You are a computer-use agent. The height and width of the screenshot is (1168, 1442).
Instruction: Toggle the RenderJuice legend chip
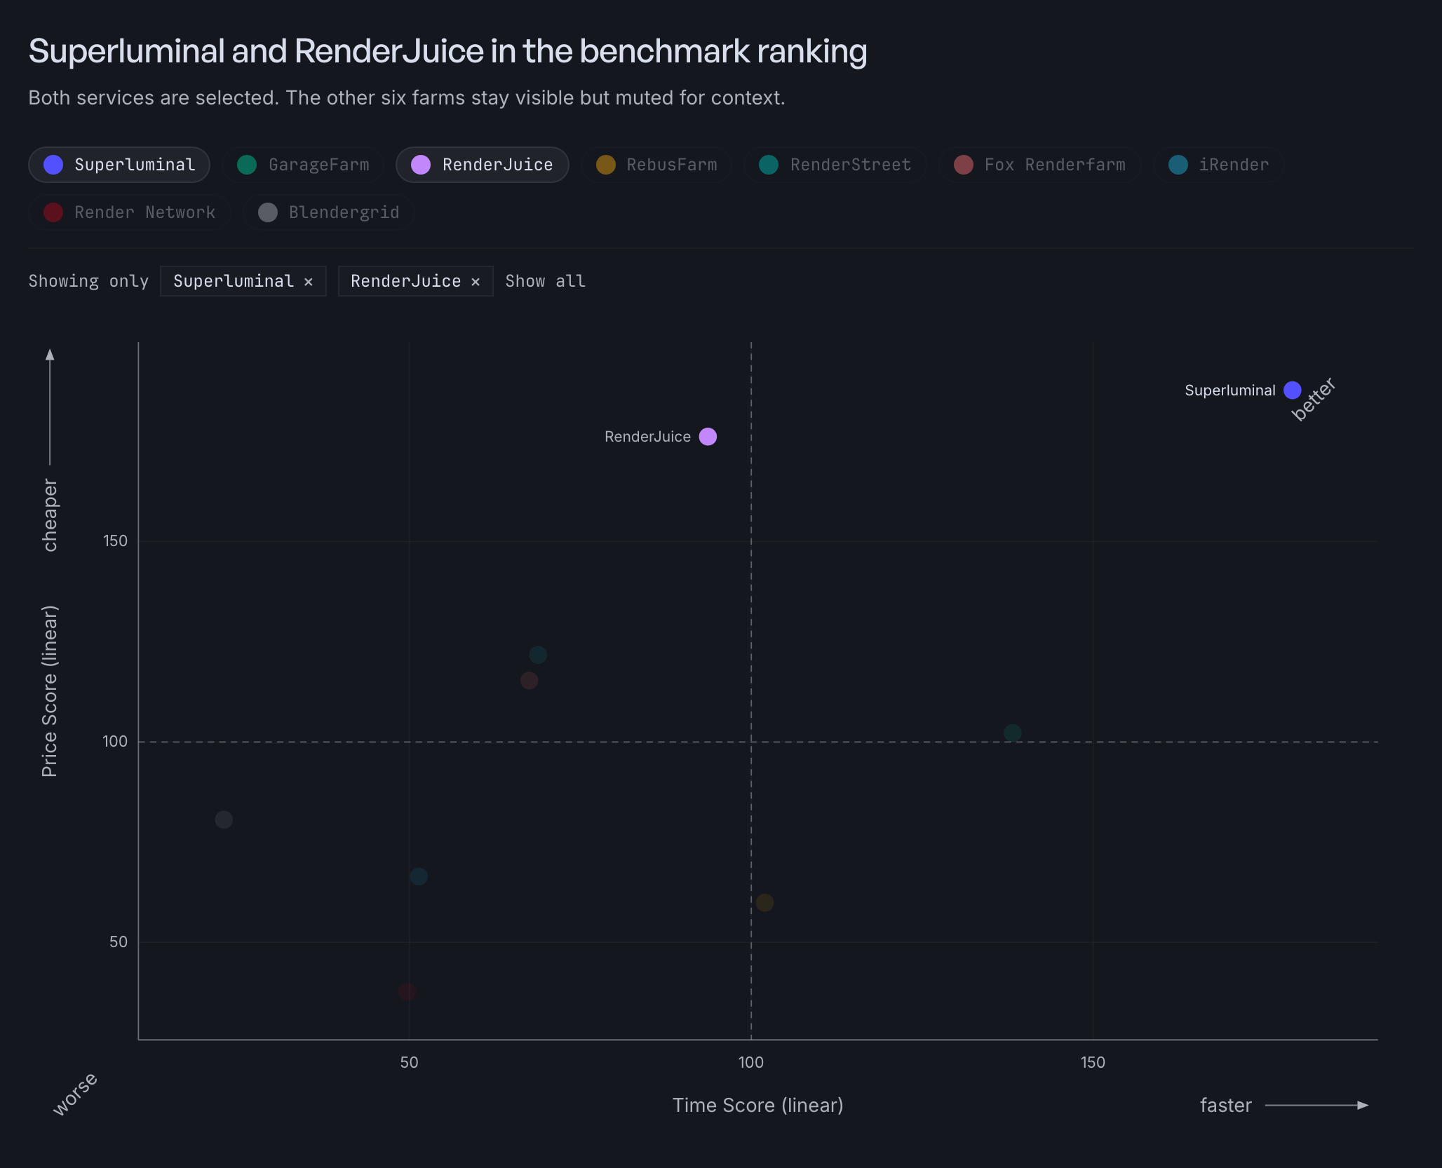tap(483, 165)
